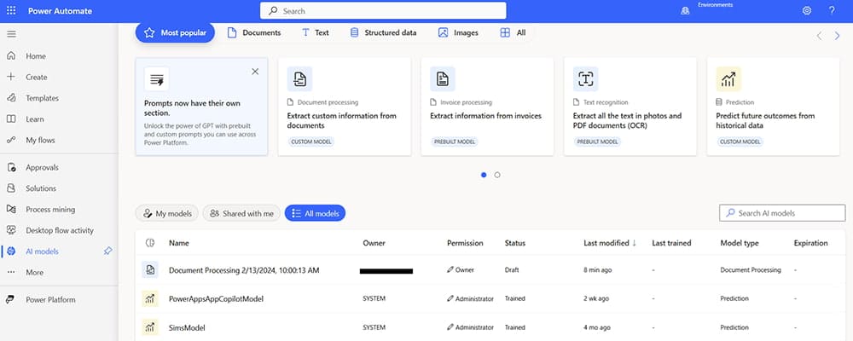Select the first carousel page dot

[x=484, y=175]
